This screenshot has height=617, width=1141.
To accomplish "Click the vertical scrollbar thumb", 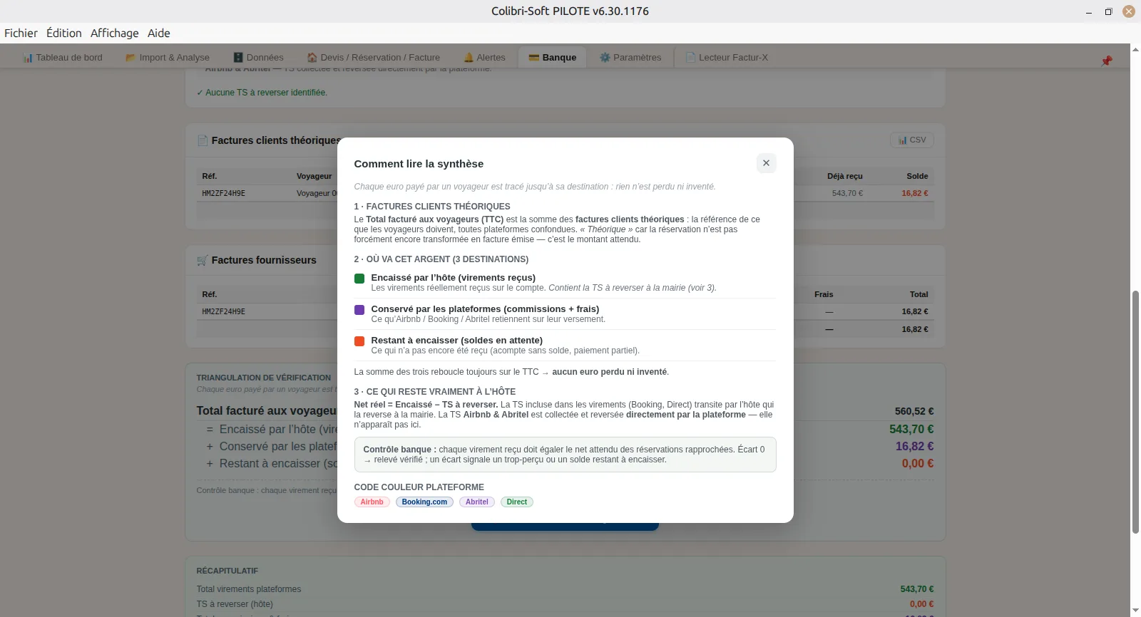I will [1135, 412].
